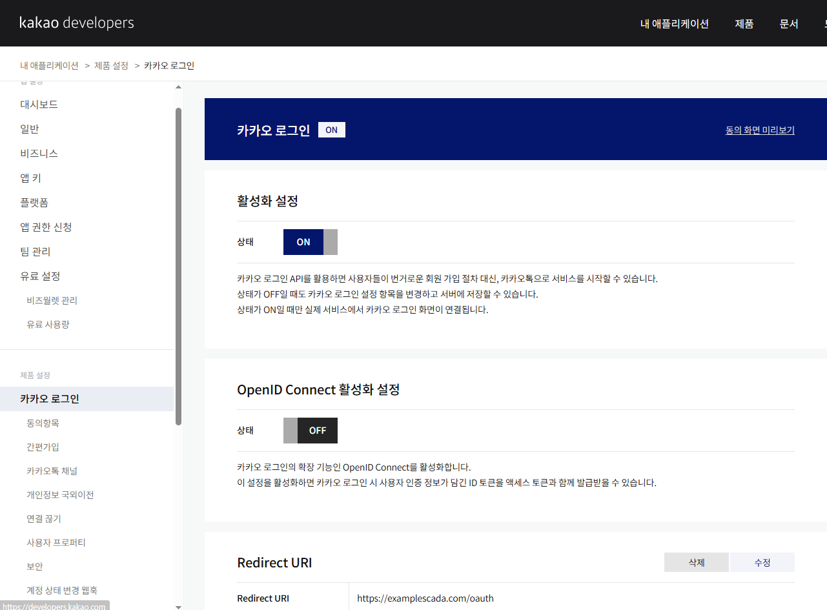This screenshot has width=827, height=610.
Task: Open 앱 키 in sidebar
Action: pyautogui.click(x=31, y=178)
